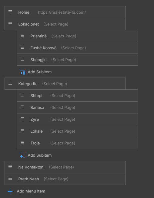The image size is (154, 198).
Task: Open Select Page dropdown for Zyre
Action: click(x=62, y=119)
